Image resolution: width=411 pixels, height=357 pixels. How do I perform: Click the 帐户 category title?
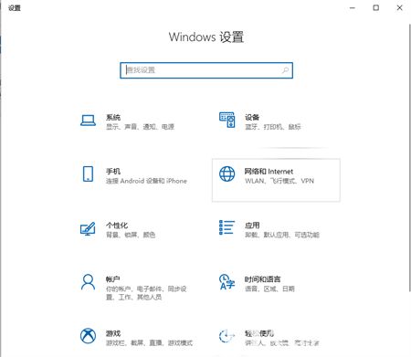(113, 279)
